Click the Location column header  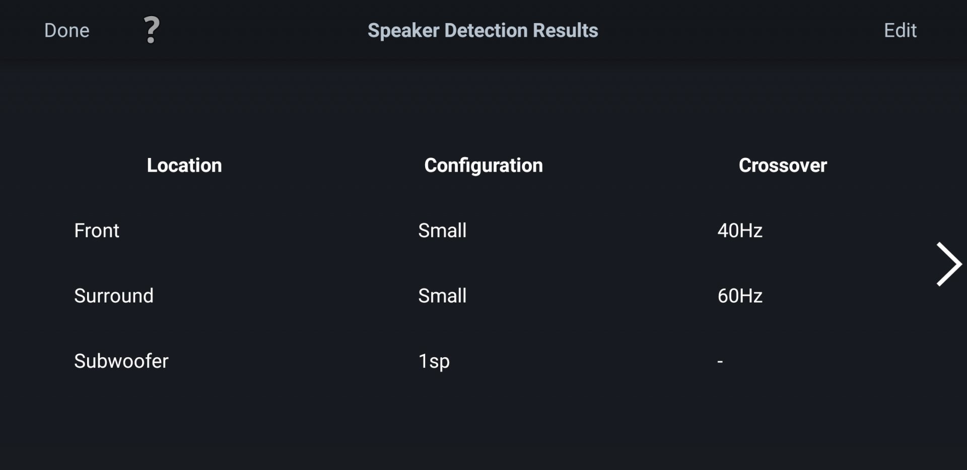pyautogui.click(x=184, y=166)
